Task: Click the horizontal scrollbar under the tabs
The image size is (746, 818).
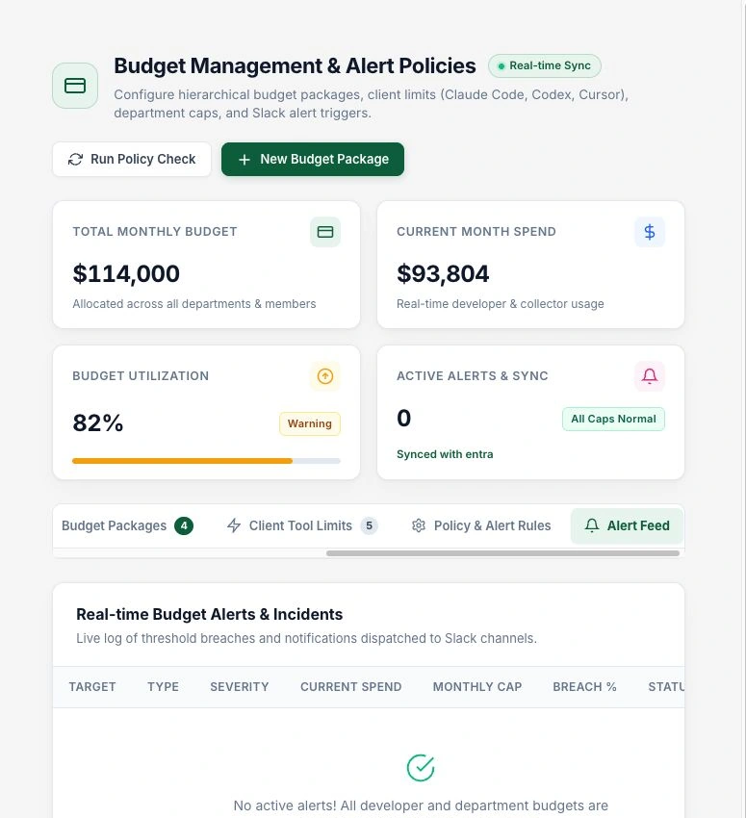Action: [x=502, y=553]
